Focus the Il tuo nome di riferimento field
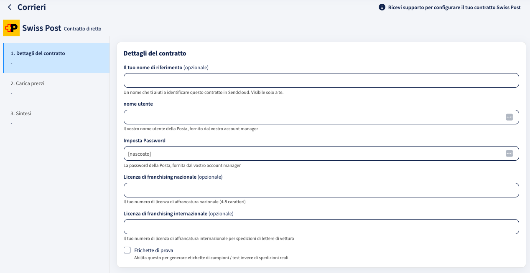The height and width of the screenshot is (273, 530). (321, 81)
